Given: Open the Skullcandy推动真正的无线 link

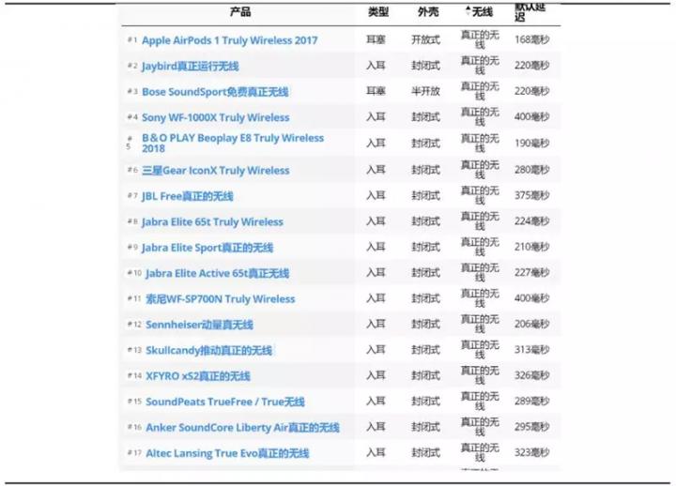Looking at the screenshot, I should pos(208,350).
